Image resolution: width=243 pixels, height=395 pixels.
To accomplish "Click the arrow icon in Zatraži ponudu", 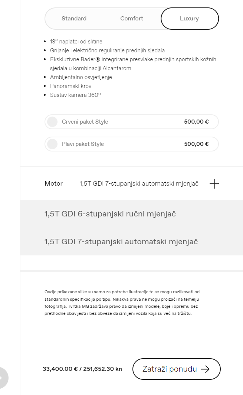I will (x=205, y=369).
